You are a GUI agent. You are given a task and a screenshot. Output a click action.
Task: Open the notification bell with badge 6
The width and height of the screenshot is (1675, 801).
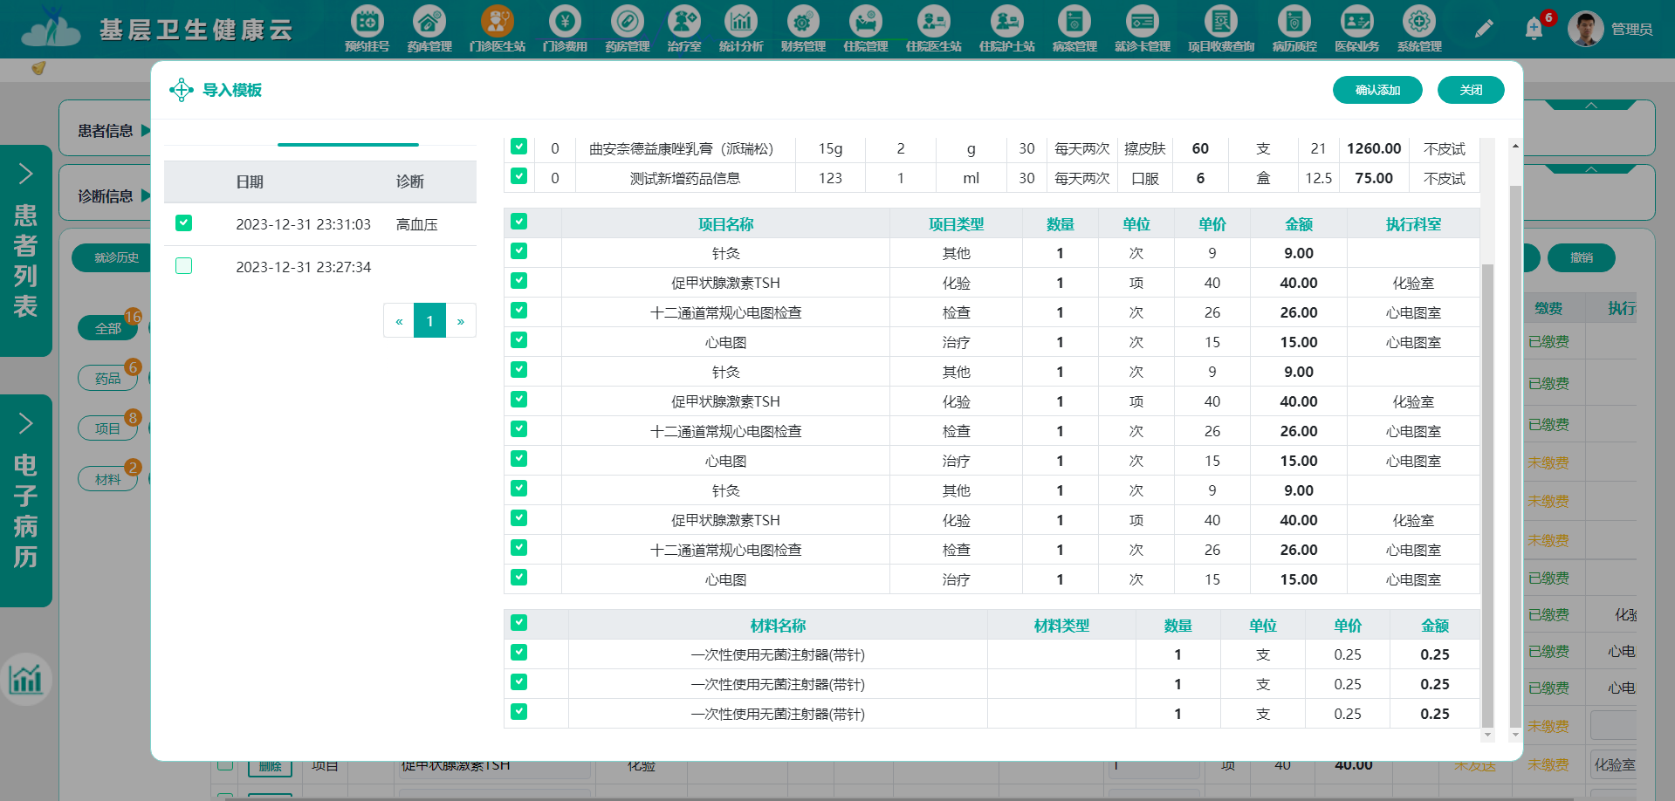point(1534,29)
